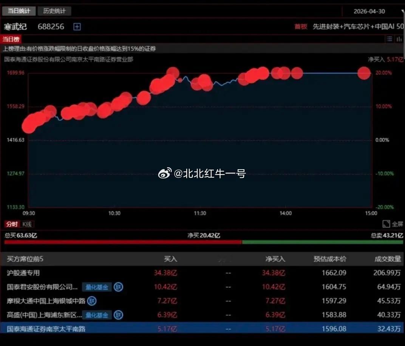The height and width of the screenshot is (346, 405).
Task: Switch to list view icon
Action: [389, 39]
